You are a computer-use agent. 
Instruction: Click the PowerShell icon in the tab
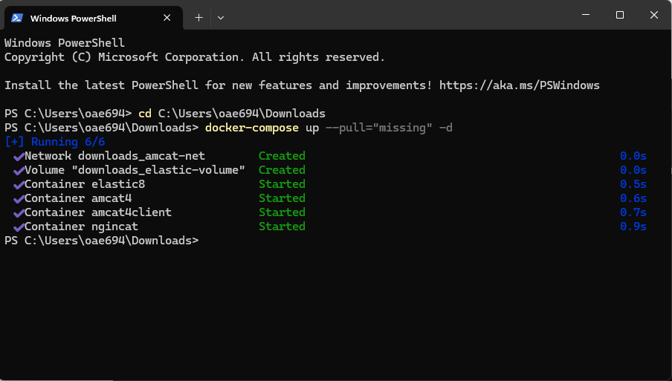tap(17, 17)
